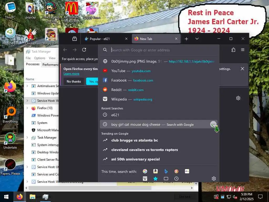This screenshot has width=269, height=202.
Task: Open the Firefox View tab-list icon
Action: click(x=75, y=39)
